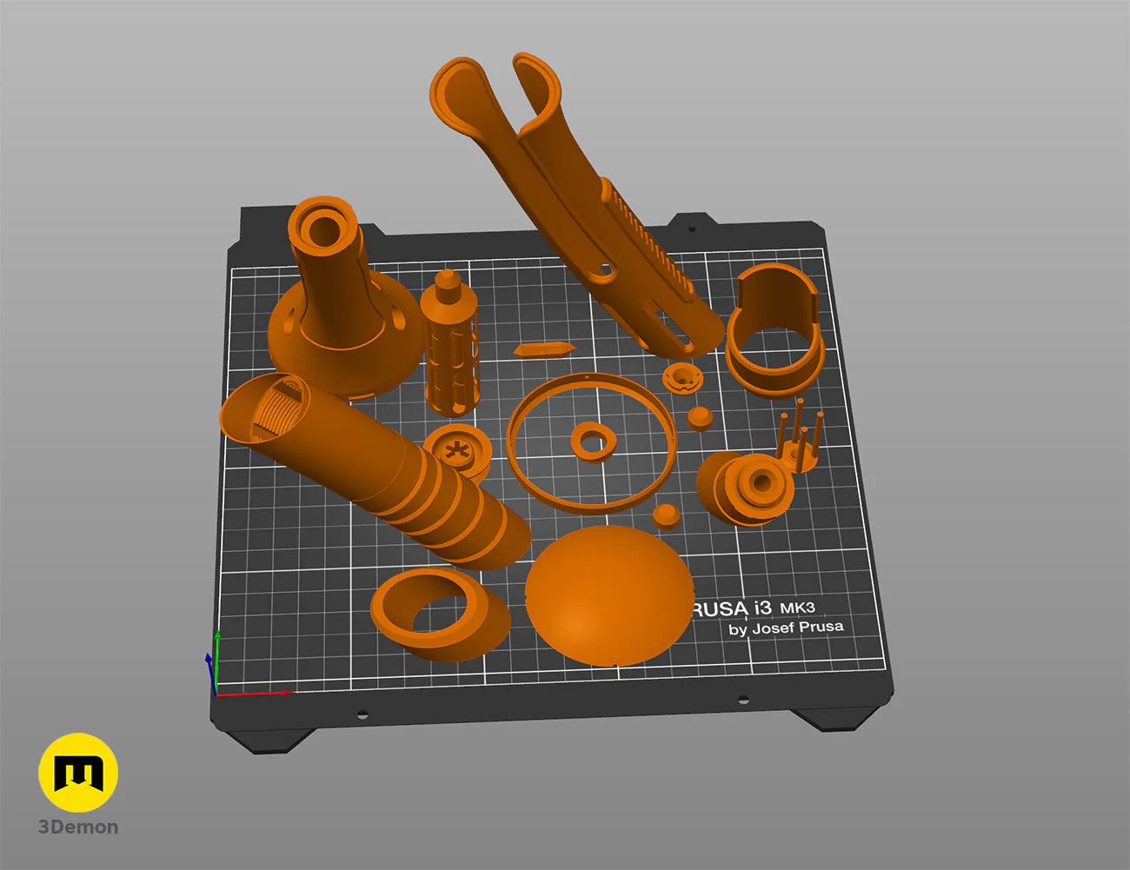Select the star-slotted disc model
The width and height of the screenshot is (1130, 870).
tap(457, 452)
